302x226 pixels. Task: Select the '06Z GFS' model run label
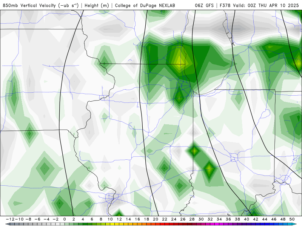204,5
